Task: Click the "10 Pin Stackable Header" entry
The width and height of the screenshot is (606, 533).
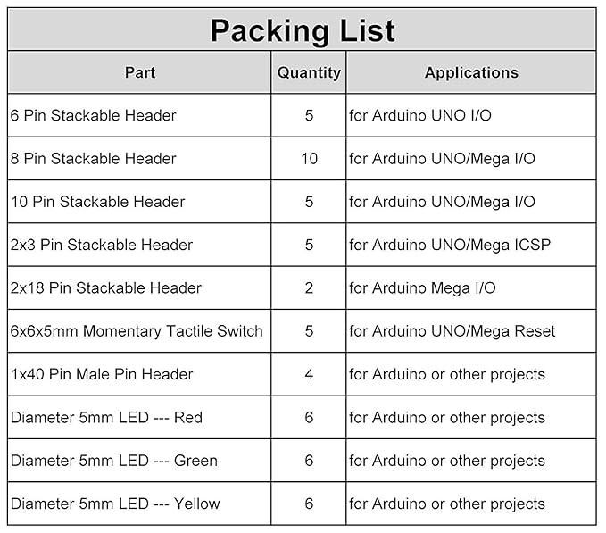Action: click(98, 202)
